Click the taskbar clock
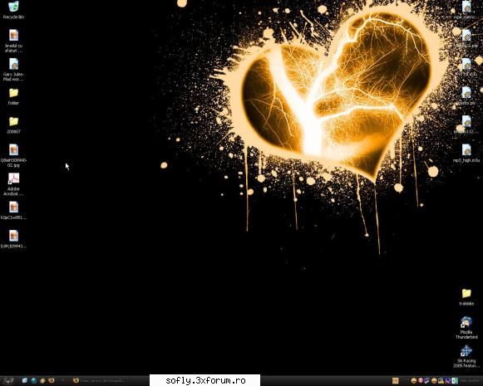This screenshot has height=386, width=483. click(471, 381)
